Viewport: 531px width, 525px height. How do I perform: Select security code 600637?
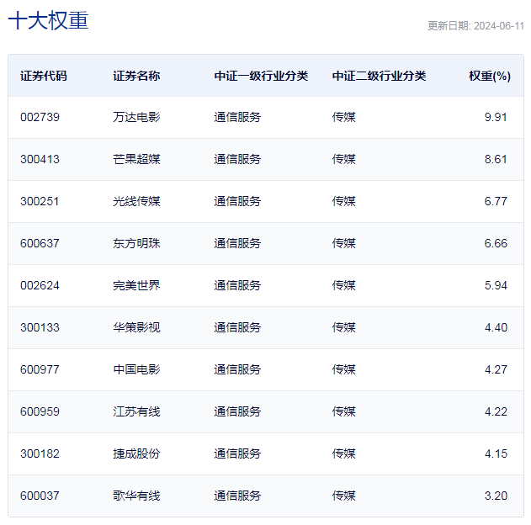pyautogui.click(x=40, y=243)
